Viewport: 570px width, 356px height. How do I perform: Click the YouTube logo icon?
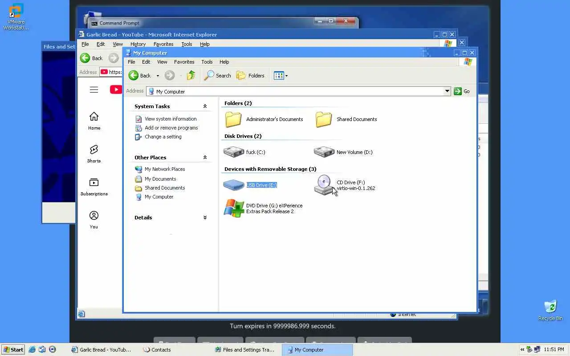tap(116, 90)
